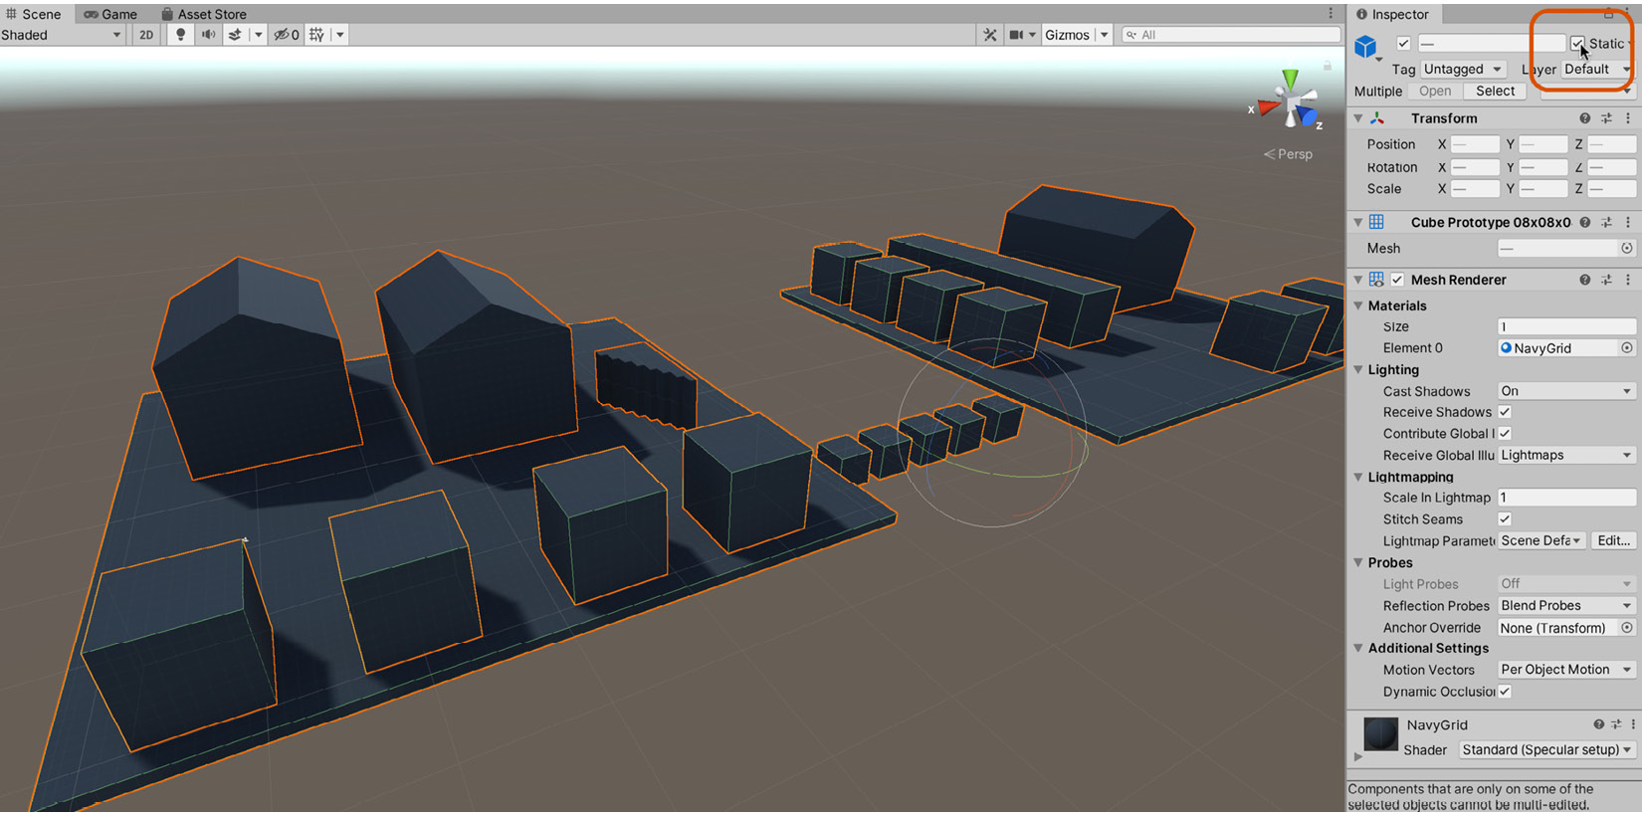
Task: Toggle the GameObject active checkbox
Action: [1403, 44]
